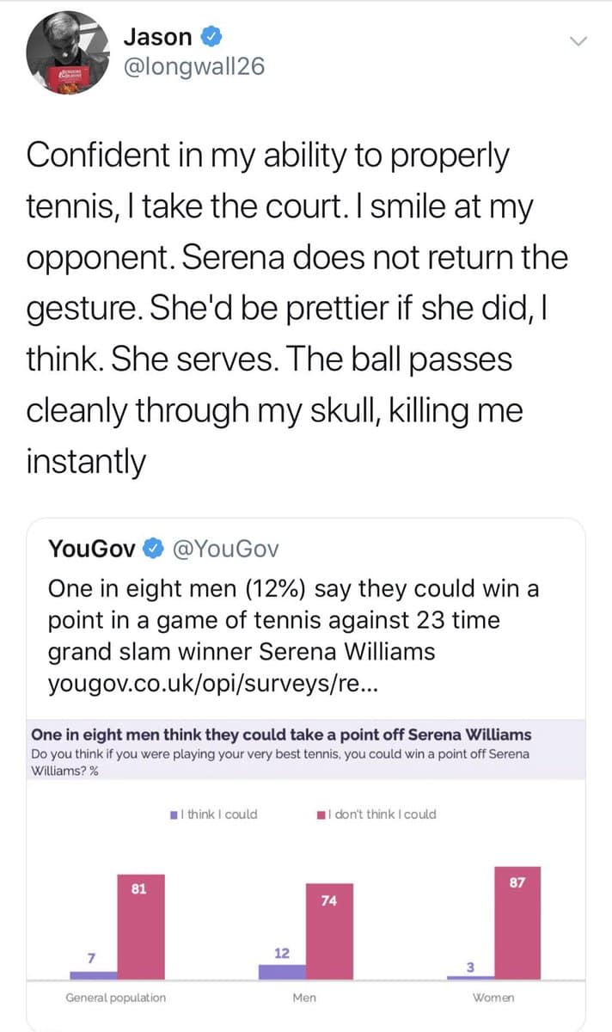
Task: Open the @YouGov handle in quoted tweet
Action: click(224, 548)
